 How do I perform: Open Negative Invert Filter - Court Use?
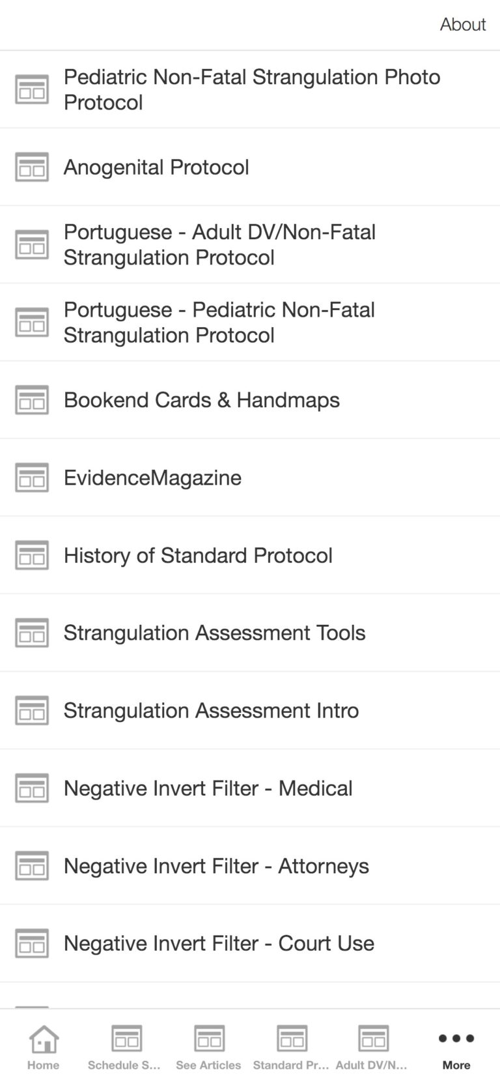tap(218, 943)
